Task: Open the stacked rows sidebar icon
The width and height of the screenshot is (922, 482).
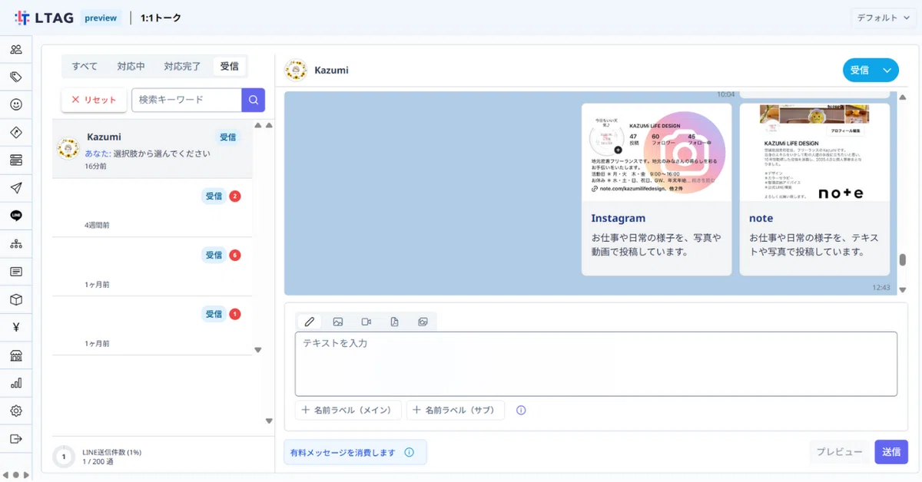Action: [x=16, y=160]
